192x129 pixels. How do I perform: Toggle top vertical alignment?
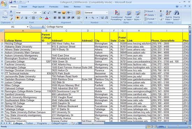pos(55,13)
